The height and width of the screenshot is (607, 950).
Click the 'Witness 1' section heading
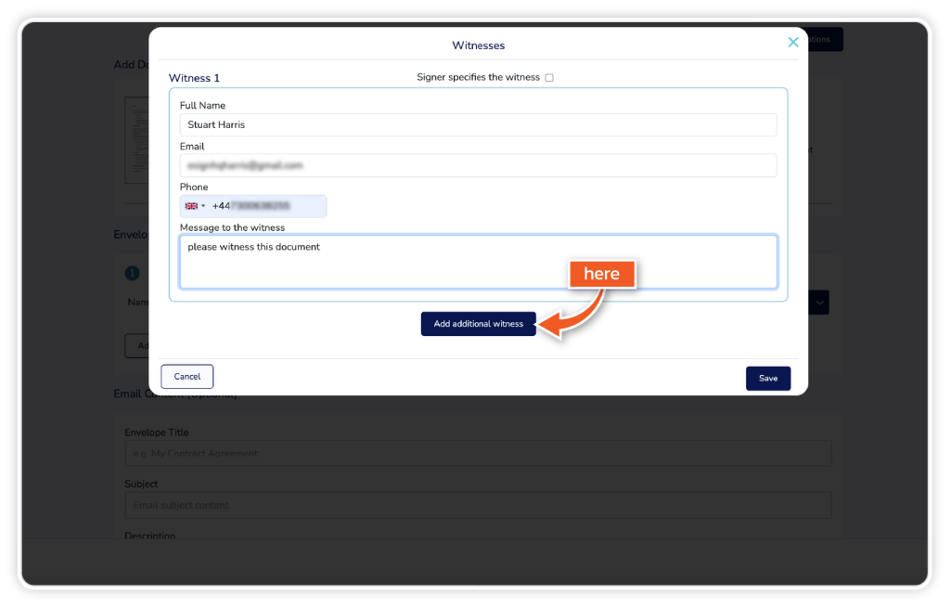pos(194,78)
